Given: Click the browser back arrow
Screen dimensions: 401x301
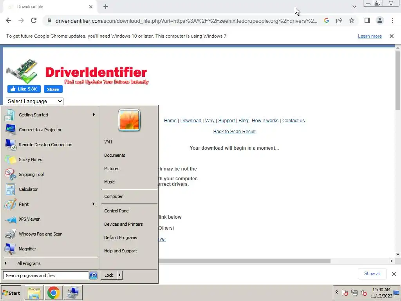Looking at the screenshot, I should [9, 20].
